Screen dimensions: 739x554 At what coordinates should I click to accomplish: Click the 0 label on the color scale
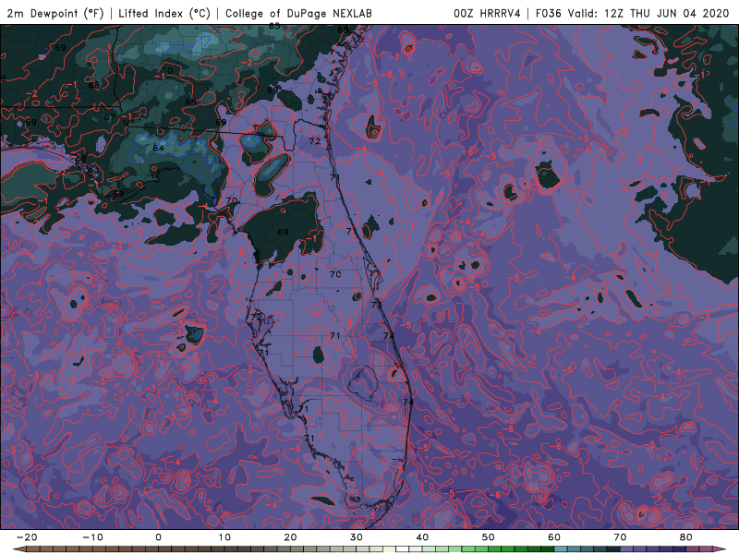click(158, 537)
